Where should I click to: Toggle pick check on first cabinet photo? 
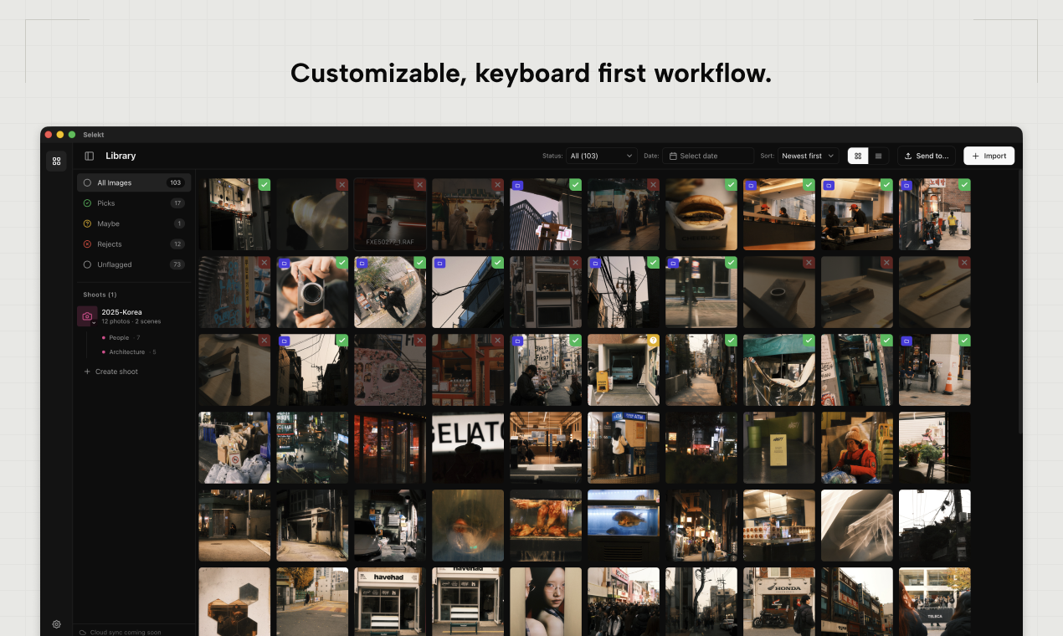264,185
